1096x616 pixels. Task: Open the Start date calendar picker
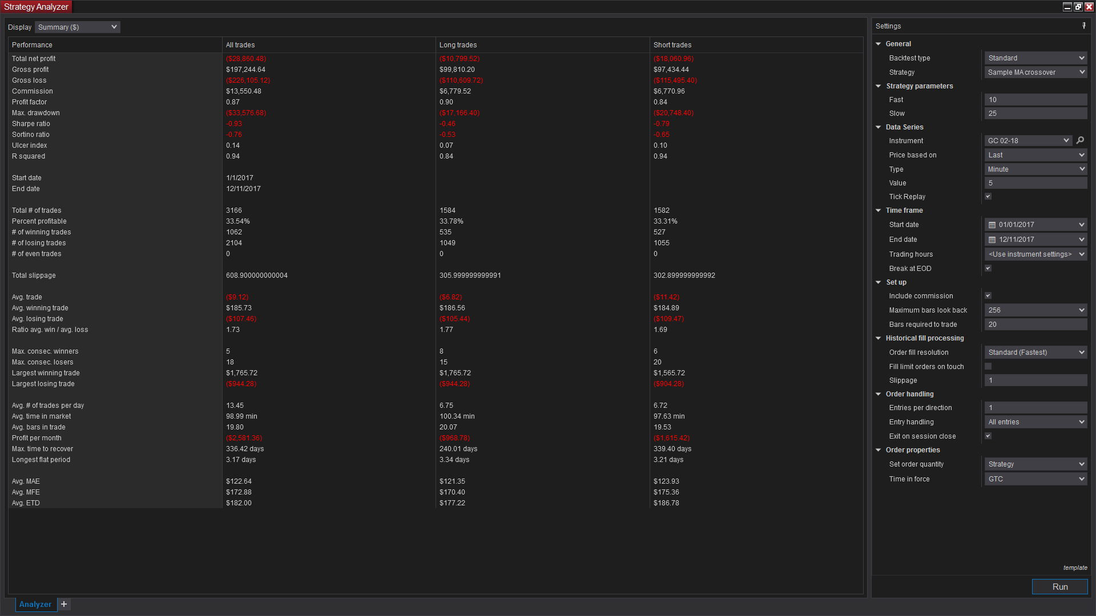(992, 225)
